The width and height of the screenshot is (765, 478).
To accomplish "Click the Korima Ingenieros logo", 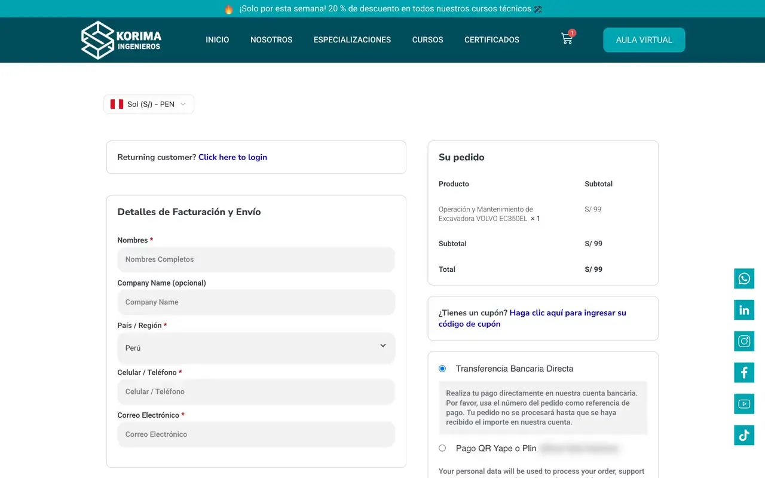I will pyautogui.click(x=121, y=40).
